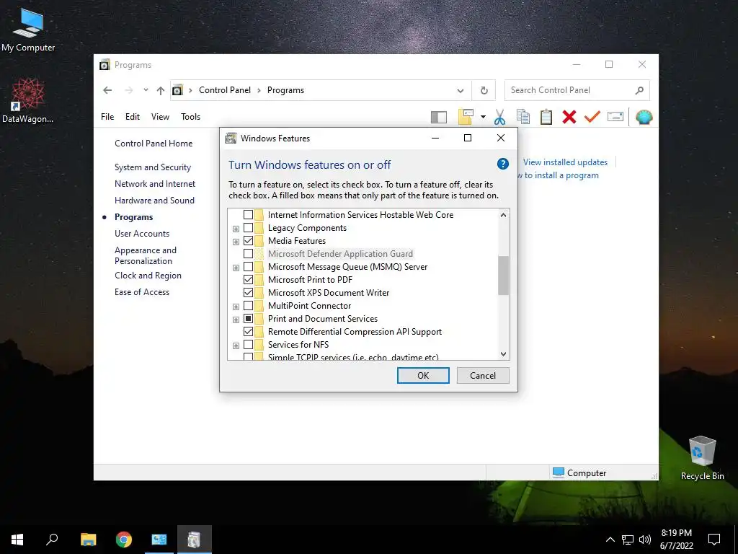Image resolution: width=738 pixels, height=554 pixels.
Task: Click the Refresh button beside address bar
Action: pos(484,90)
